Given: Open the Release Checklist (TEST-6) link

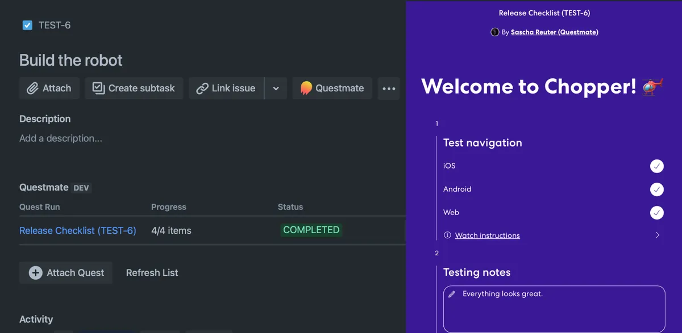Looking at the screenshot, I should [78, 230].
